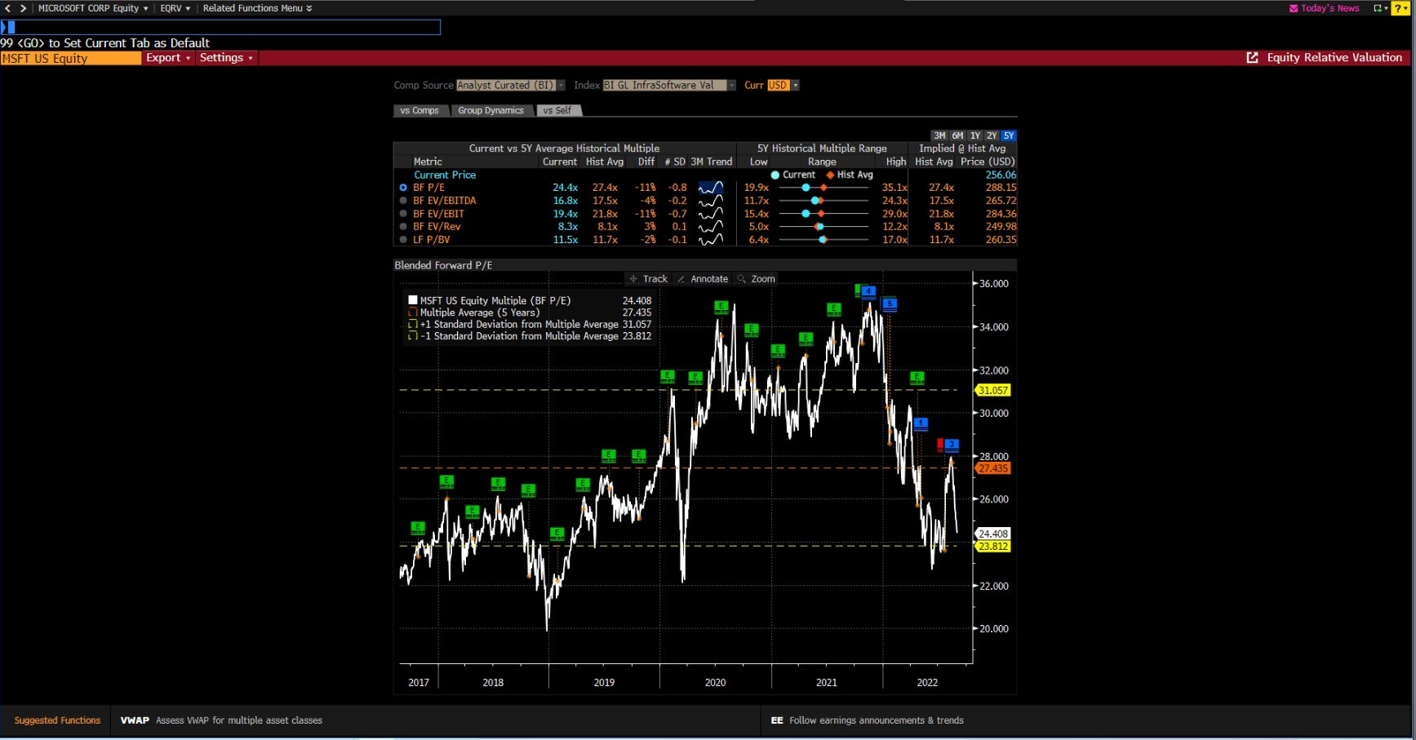Screen dimensions: 1416x740
Task: Toggle Multiple Average (5 Years) legend box
Action: tap(413, 312)
